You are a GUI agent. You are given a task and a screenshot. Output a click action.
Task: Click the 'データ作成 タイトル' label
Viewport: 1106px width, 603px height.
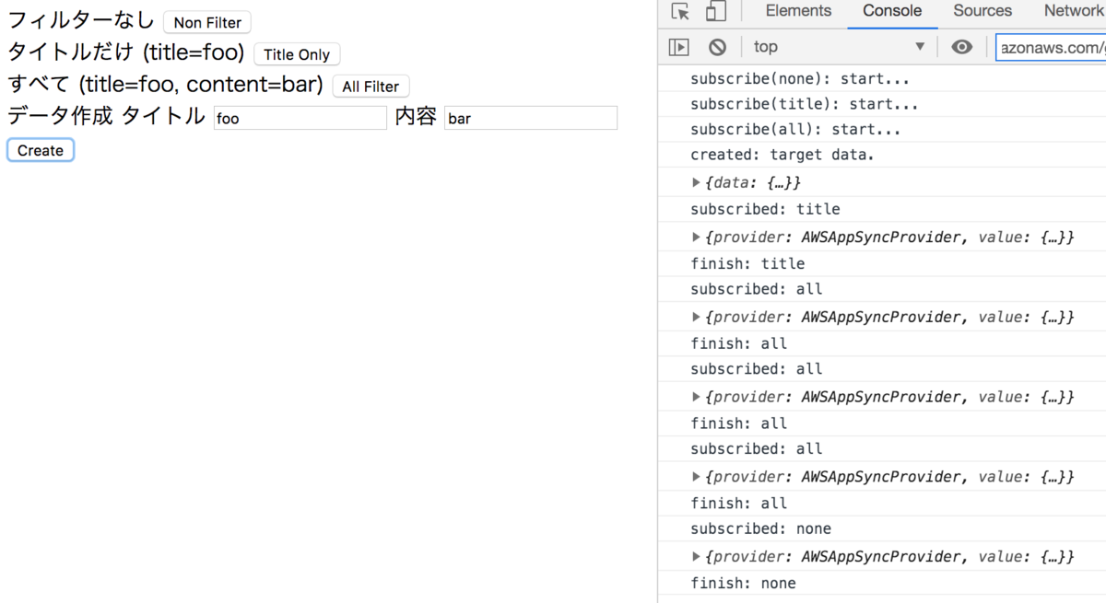[x=107, y=116]
